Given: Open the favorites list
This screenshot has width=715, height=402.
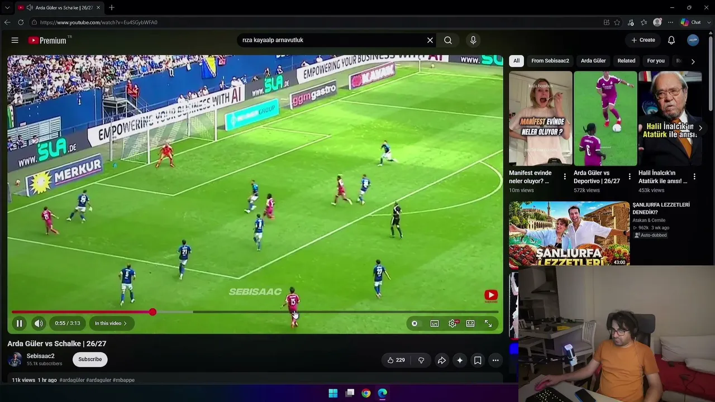Looking at the screenshot, I should tap(644, 22).
